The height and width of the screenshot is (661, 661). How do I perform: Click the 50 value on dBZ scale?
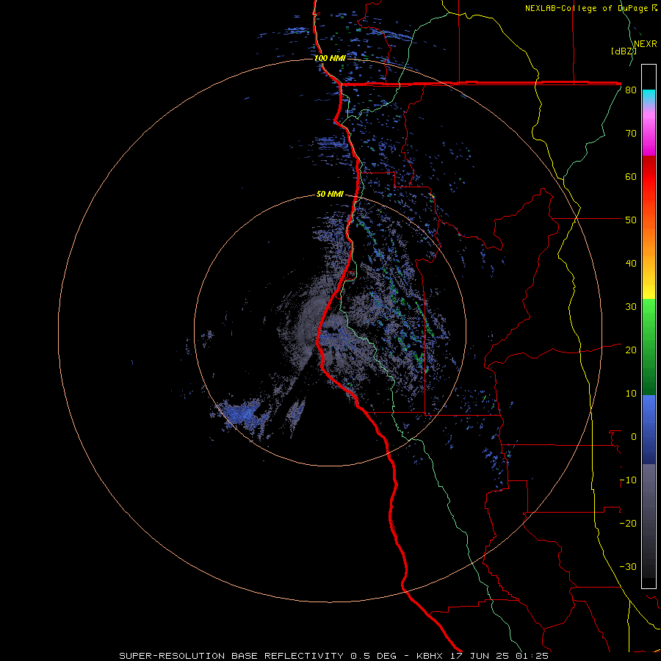coord(631,220)
